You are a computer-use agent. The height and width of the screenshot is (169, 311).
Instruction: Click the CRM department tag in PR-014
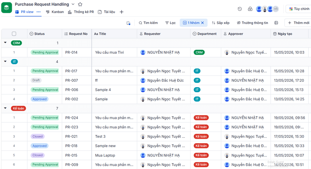[199, 52]
